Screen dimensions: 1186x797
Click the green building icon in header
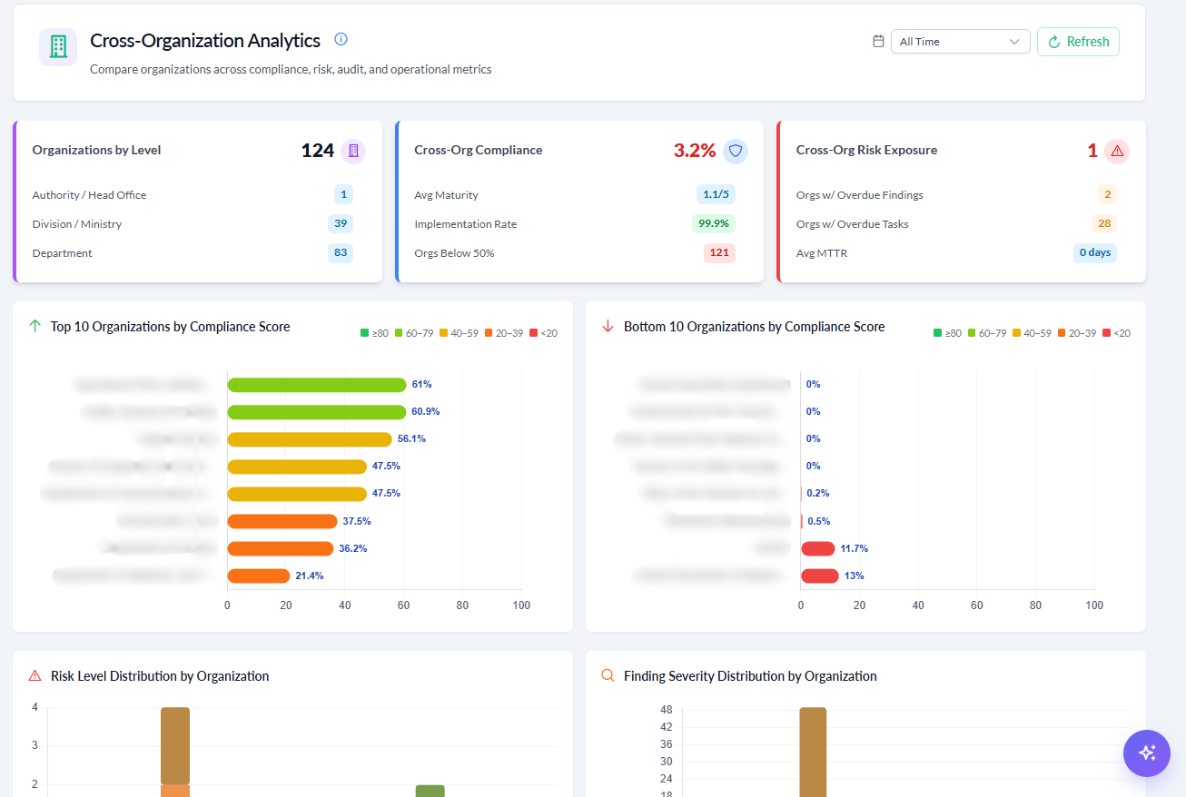tap(58, 47)
